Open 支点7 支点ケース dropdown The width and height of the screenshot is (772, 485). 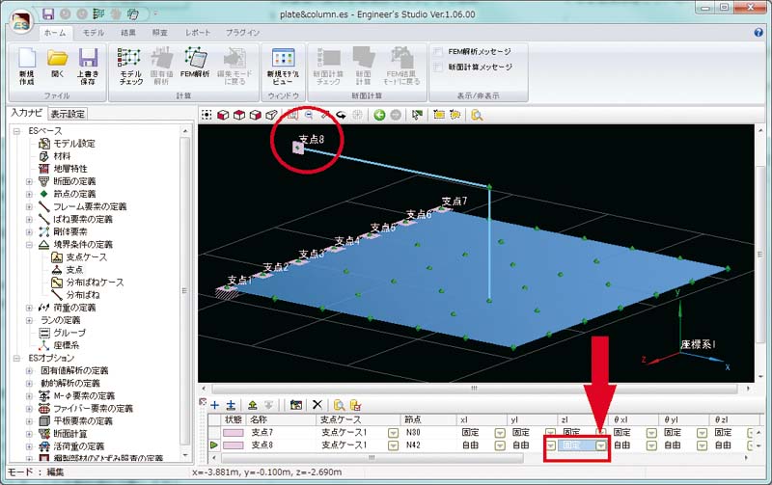point(393,433)
